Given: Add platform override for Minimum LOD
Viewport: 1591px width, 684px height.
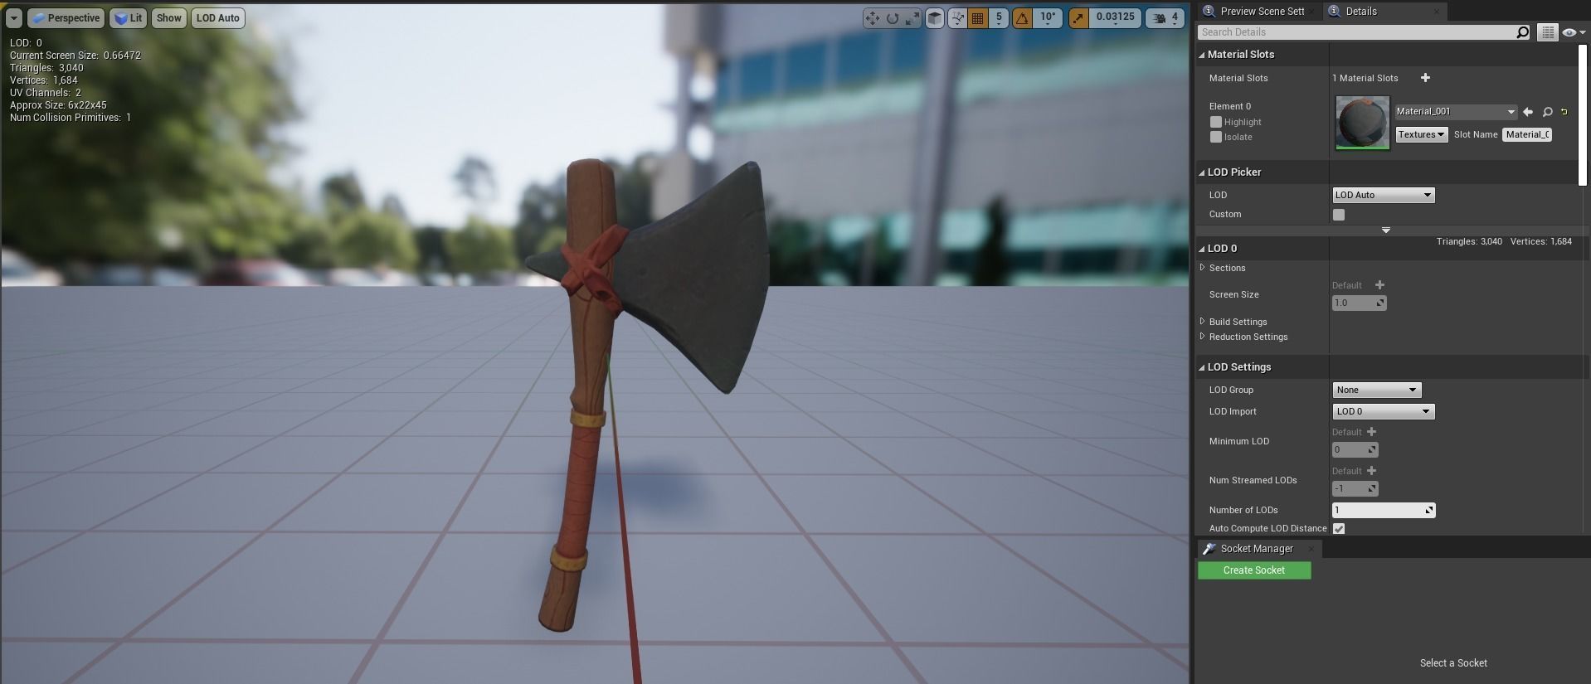Looking at the screenshot, I should pos(1371,432).
